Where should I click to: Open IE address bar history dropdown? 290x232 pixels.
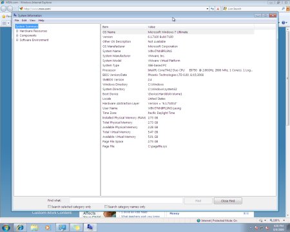[208, 8]
